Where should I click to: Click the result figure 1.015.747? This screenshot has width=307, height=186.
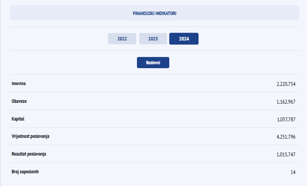[286, 154]
